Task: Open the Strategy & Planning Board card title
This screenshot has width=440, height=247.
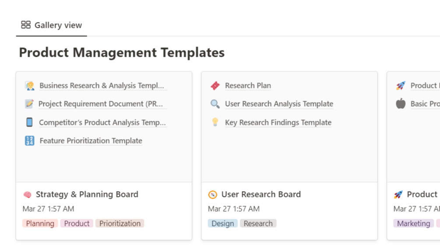Action: [x=87, y=195]
